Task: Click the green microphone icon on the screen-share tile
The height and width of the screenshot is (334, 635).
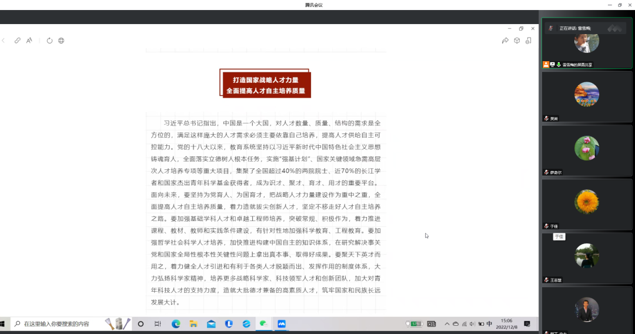Action: pos(558,65)
